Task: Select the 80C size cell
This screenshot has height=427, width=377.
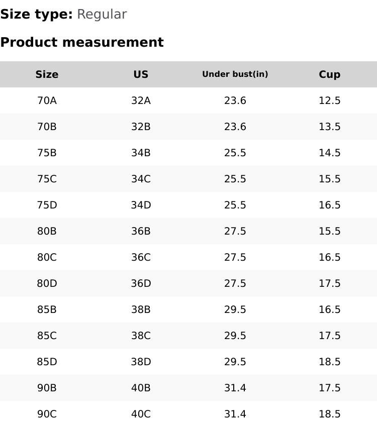Action: (47, 257)
